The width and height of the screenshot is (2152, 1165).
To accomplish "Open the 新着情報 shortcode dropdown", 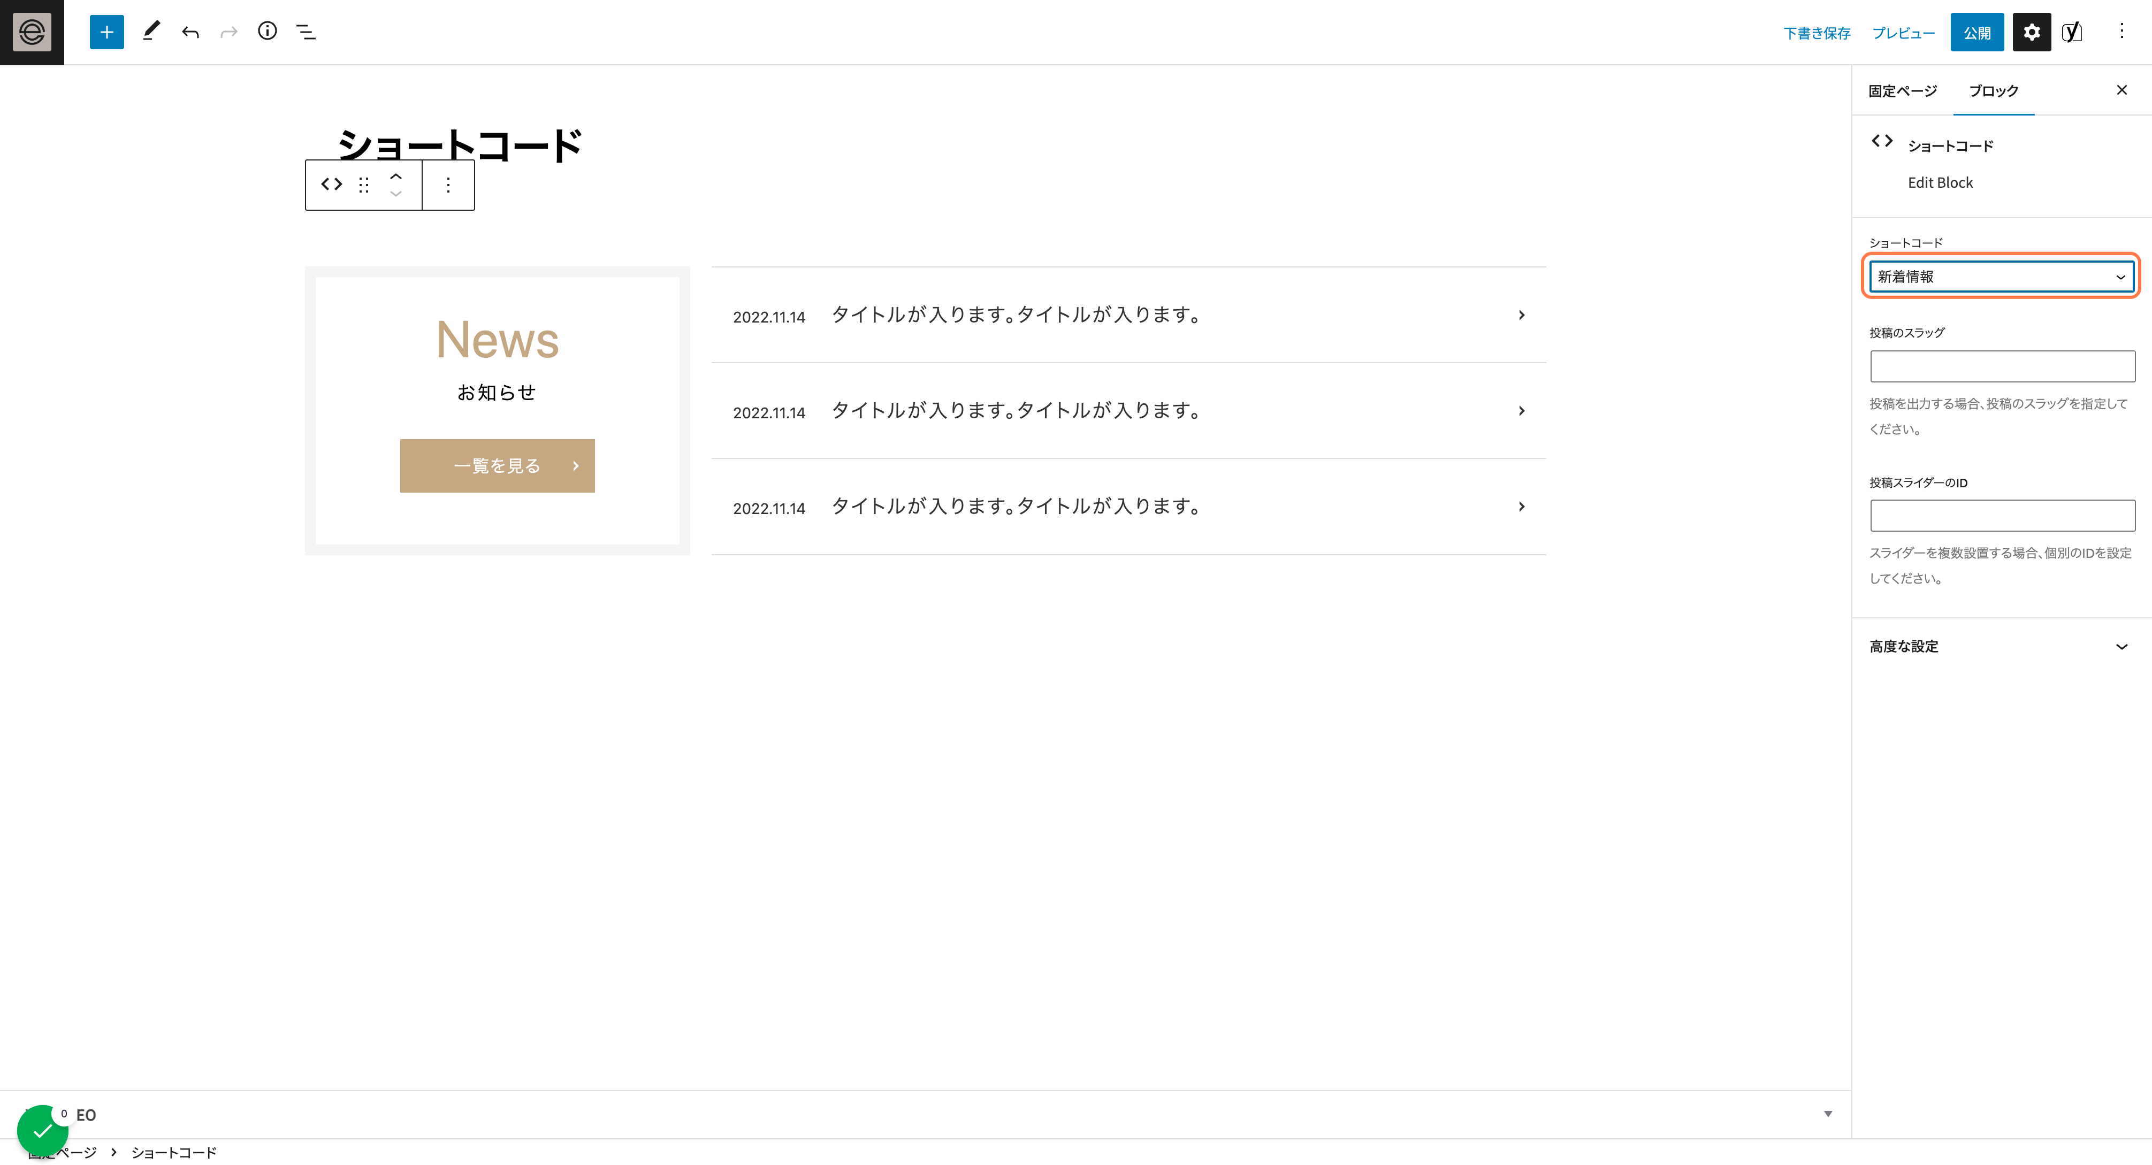I will click(2002, 277).
